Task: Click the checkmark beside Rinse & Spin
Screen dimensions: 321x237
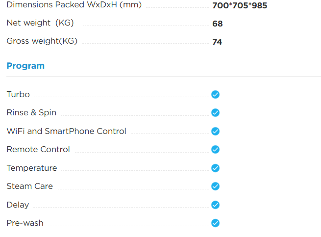Action: point(215,112)
